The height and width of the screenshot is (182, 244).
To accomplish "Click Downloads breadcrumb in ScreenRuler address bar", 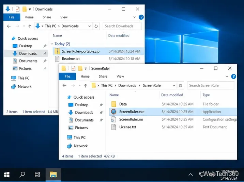I will 127,85.
